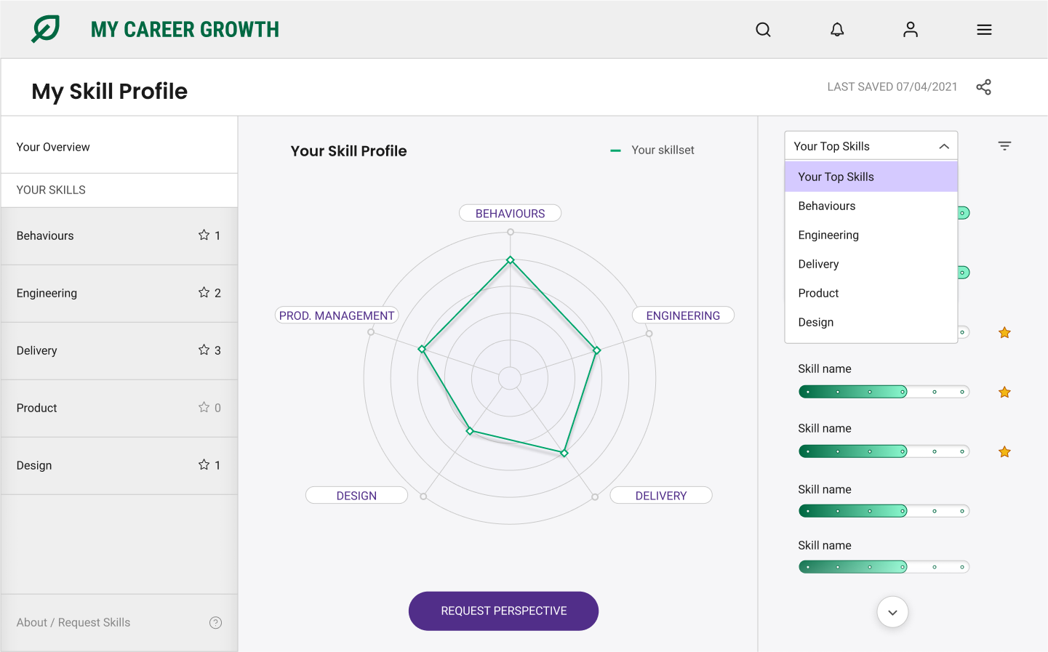The image size is (1048, 652).
Task: Expand more skills with the round chevron
Action: click(892, 612)
